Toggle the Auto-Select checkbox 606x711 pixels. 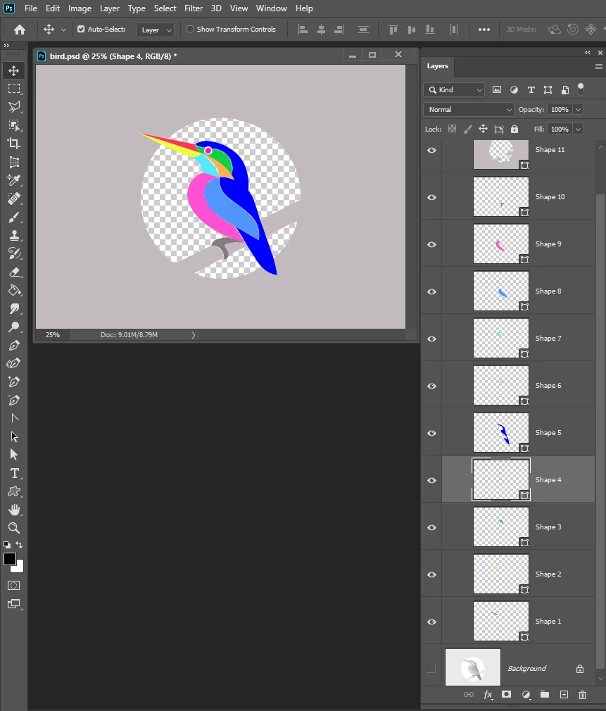[x=81, y=29]
